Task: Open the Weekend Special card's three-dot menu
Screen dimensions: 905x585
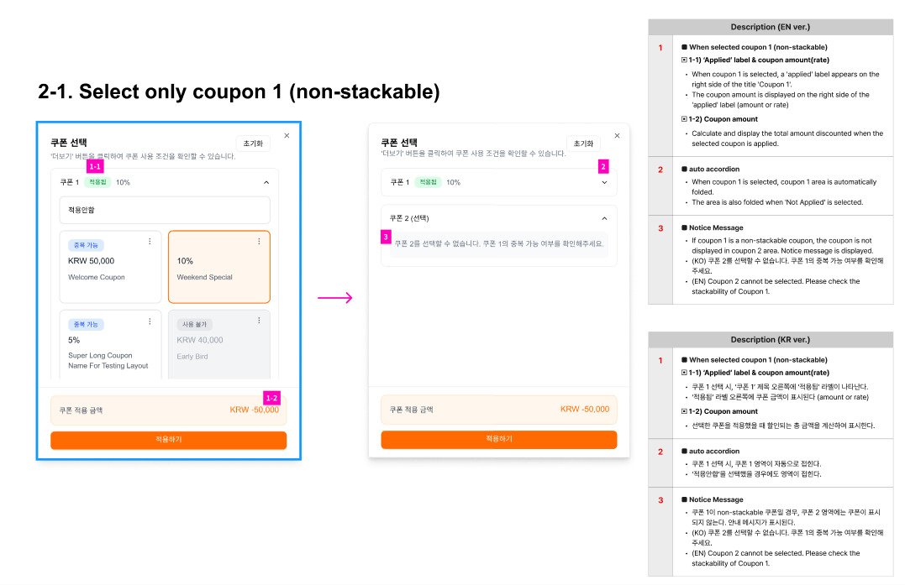Action: [258, 242]
